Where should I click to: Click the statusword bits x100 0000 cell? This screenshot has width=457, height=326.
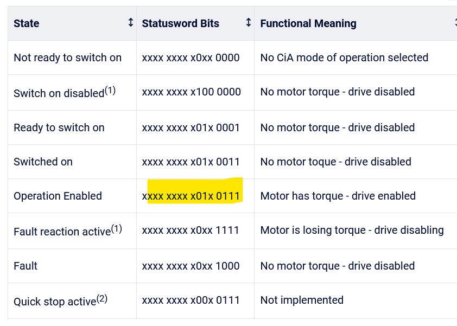tap(191, 92)
